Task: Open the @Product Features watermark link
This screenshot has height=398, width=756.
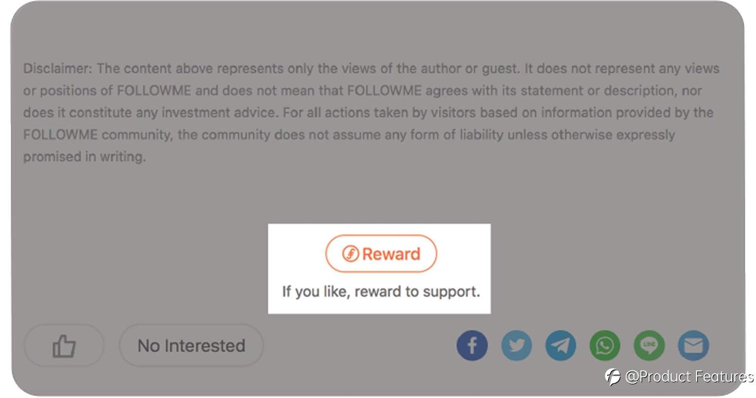Action: tap(689, 377)
